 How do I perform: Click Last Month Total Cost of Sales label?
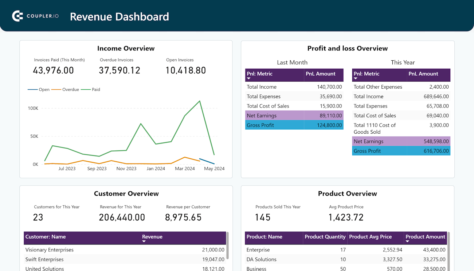[x=268, y=106]
